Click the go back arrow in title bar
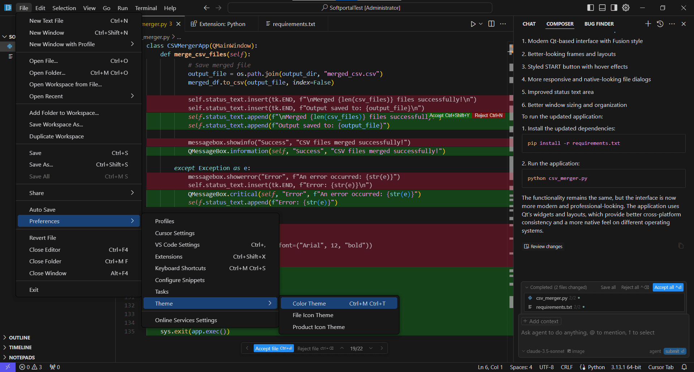Screen dimensions: 694x372 (206, 8)
